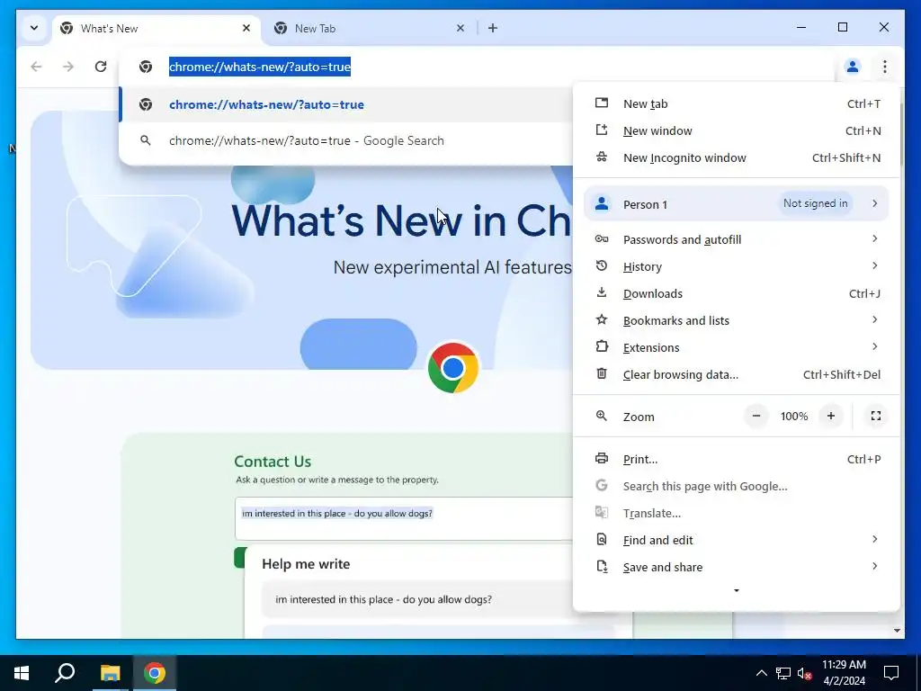Click the Google G icon
Viewport: 921px width, 691px height.
602,485
